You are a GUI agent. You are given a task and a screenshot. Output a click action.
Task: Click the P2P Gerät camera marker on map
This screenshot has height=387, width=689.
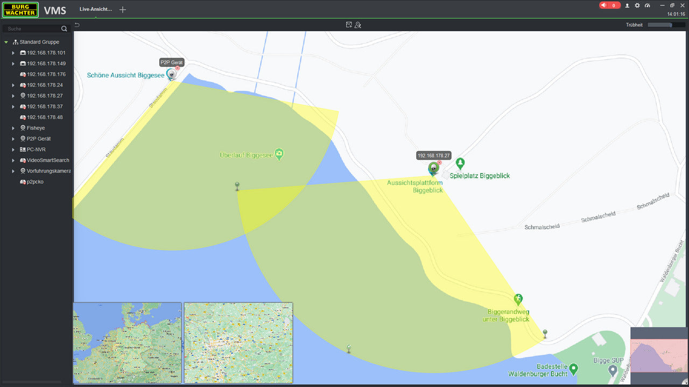171,74
